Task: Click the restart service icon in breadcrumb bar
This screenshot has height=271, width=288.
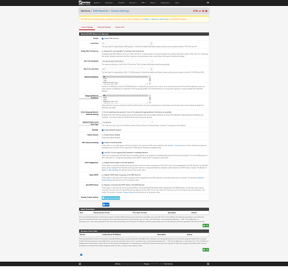Action: pyautogui.click(x=194, y=11)
